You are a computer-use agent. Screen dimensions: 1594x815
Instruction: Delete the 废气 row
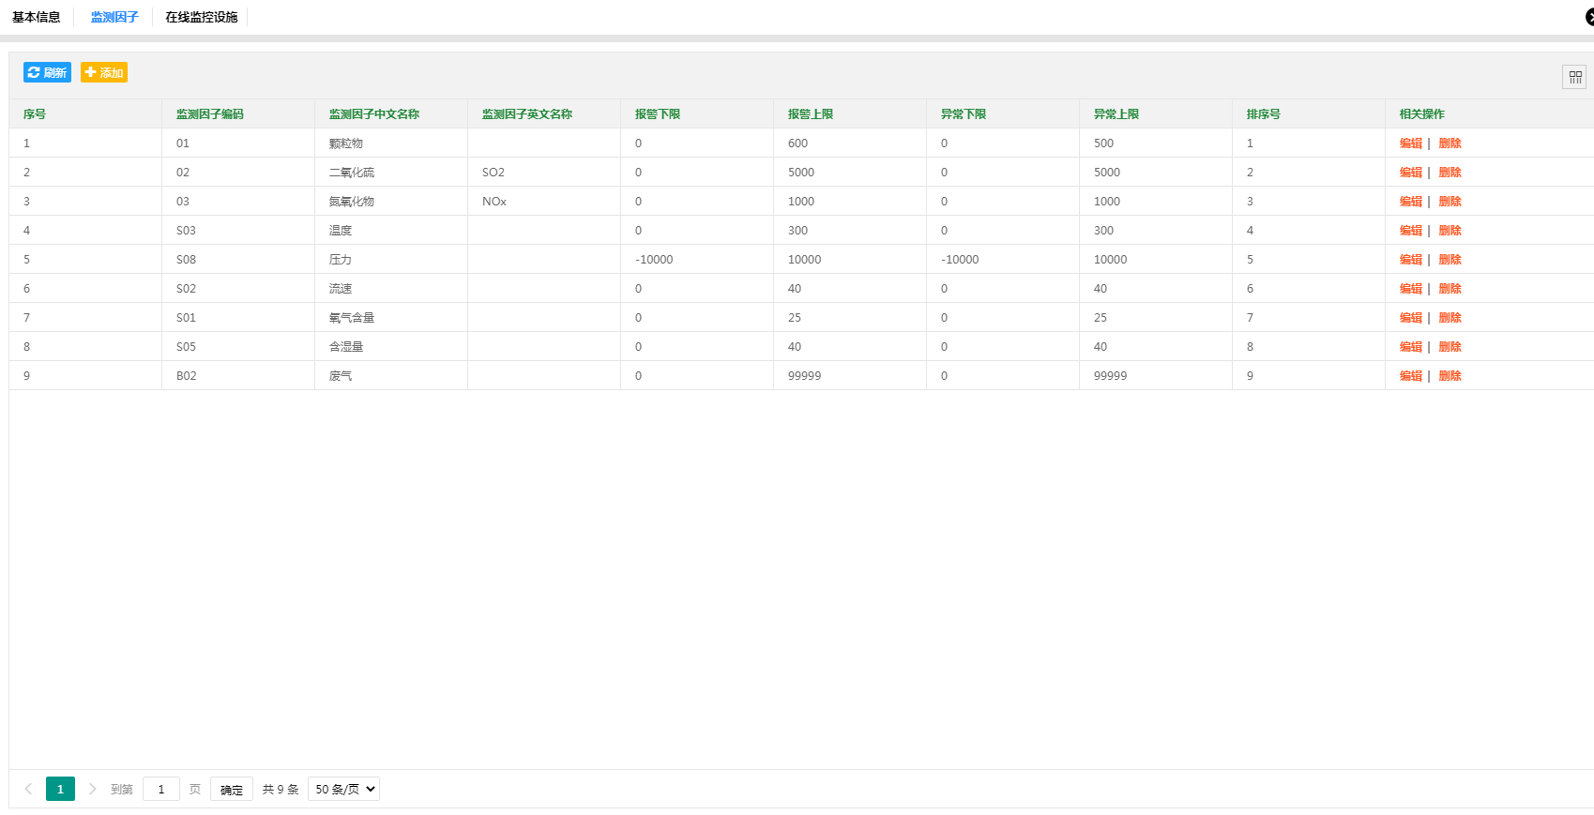(x=1450, y=376)
